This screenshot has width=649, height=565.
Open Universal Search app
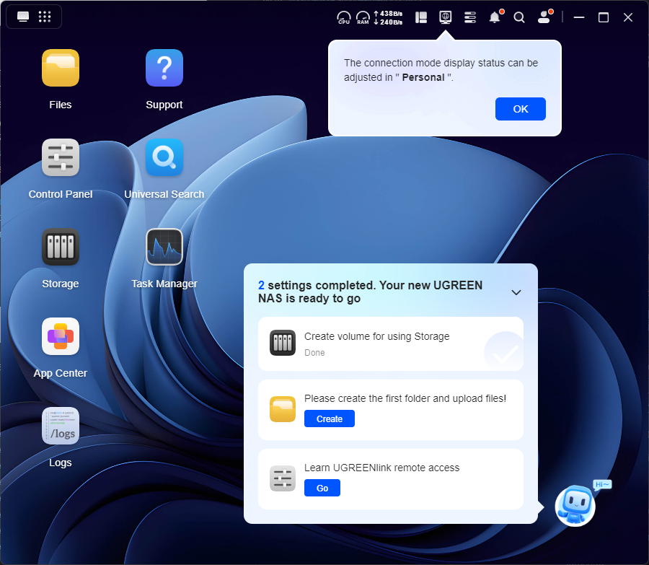coord(164,158)
